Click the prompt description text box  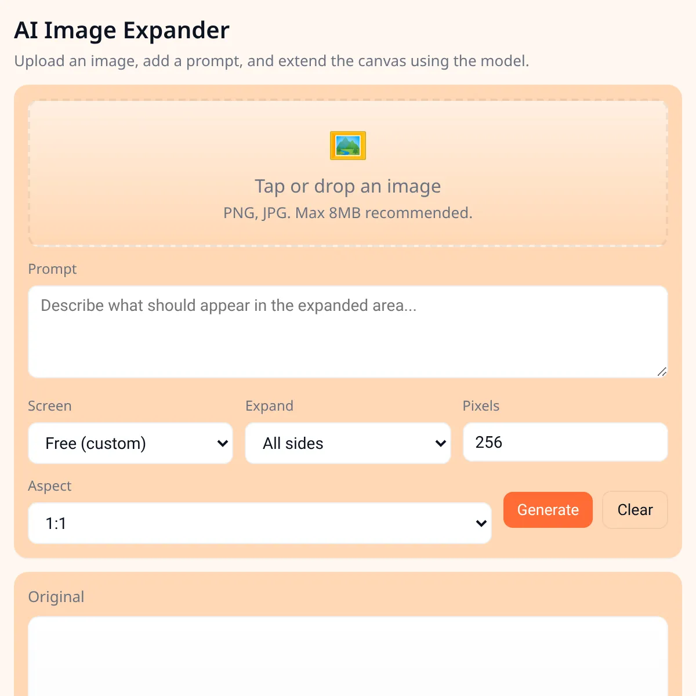[x=347, y=331]
